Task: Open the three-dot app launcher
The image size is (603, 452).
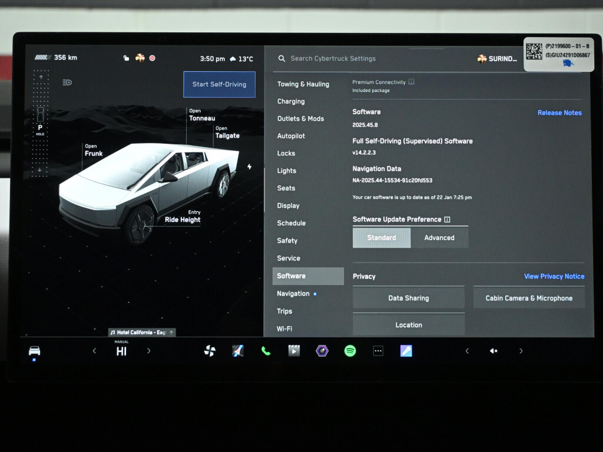Action: click(378, 351)
